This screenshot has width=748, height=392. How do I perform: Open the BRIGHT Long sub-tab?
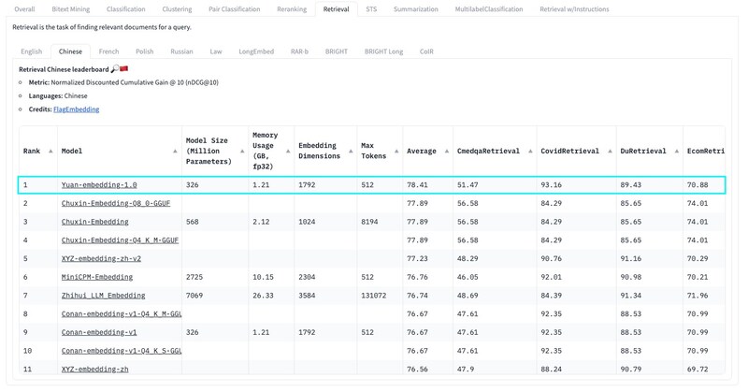[x=383, y=51]
